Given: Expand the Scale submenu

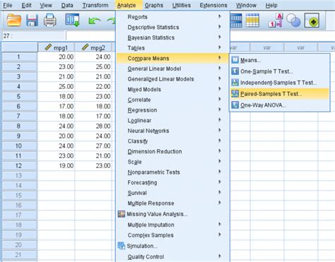Looking at the screenshot, I should [172, 162].
